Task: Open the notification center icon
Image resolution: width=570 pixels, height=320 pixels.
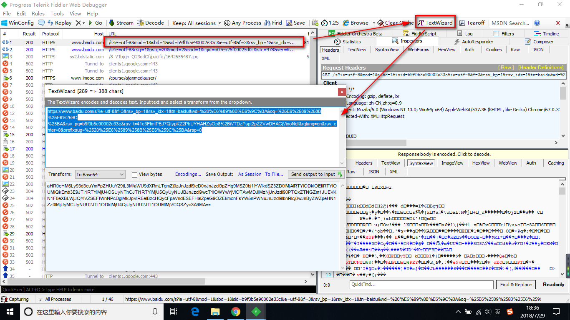Action: 556,312
